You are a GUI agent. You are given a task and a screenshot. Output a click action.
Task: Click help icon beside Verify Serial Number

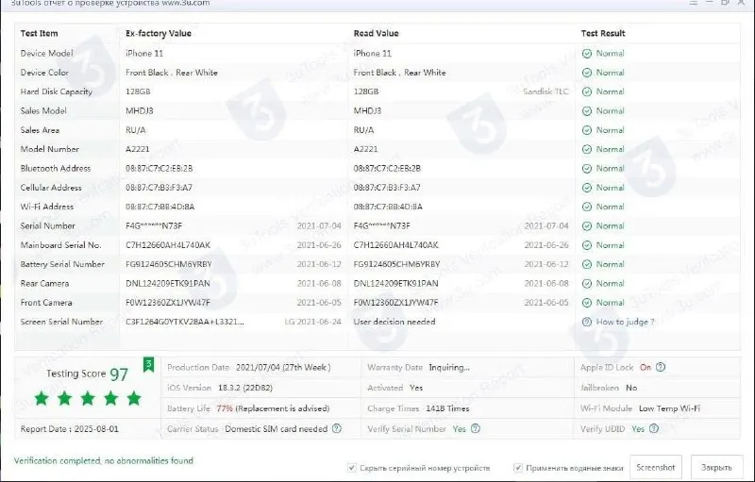pyautogui.click(x=476, y=428)
